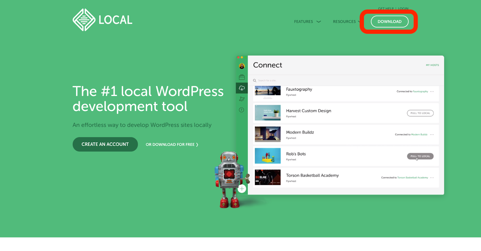The height and width of the screenshot is (251, 481).
Task: Open more options for Modern Buildz row
Action: point(432,135)
